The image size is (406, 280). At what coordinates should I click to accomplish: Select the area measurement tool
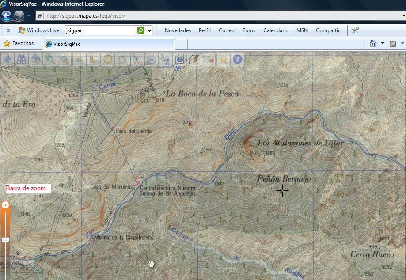tap(93, 59)
